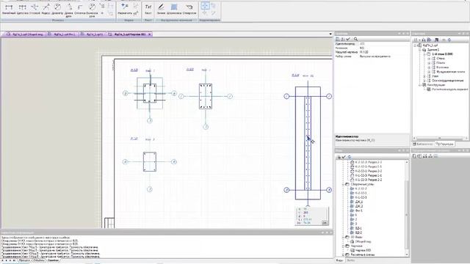The height and width of the screenshot is (264, 470).
Task: Select Фундаментная плита in structure tree
Action: click(x=450, y=72)
